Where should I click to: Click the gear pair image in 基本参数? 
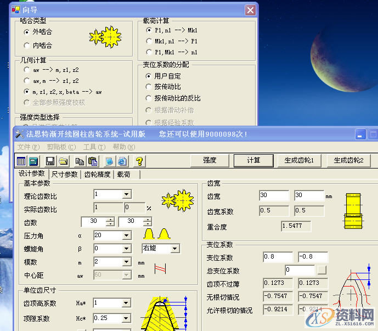point(178,200)
